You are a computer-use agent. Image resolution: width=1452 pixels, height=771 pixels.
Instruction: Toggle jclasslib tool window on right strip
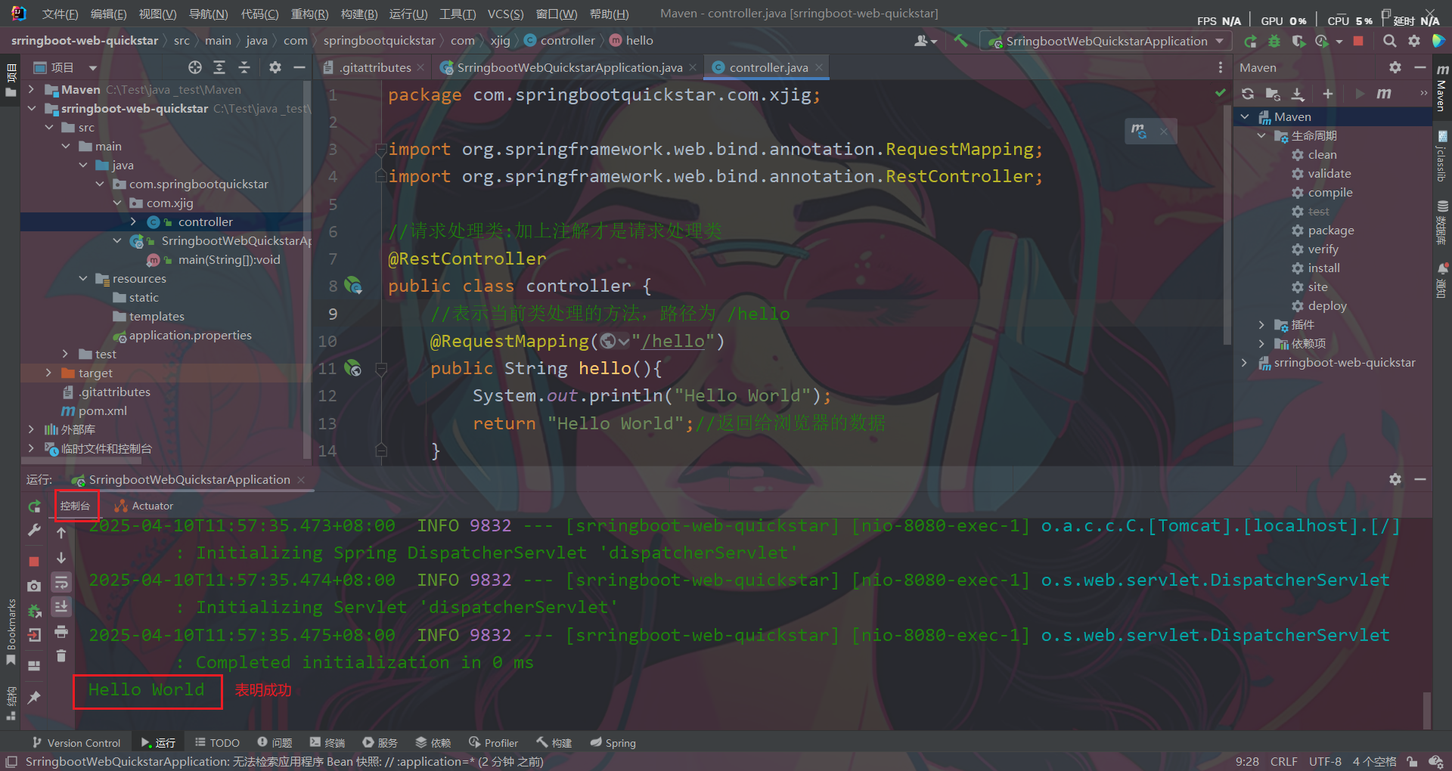[x=1442, y=156]
